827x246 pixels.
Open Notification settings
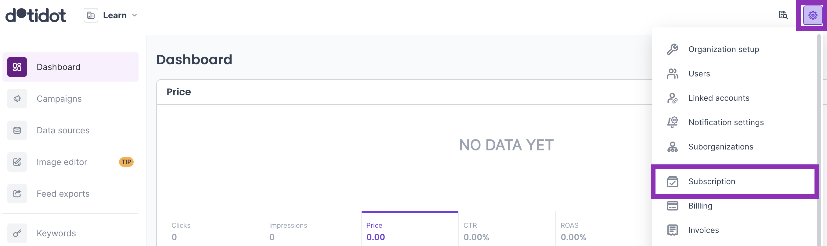(x=726, y=122)
